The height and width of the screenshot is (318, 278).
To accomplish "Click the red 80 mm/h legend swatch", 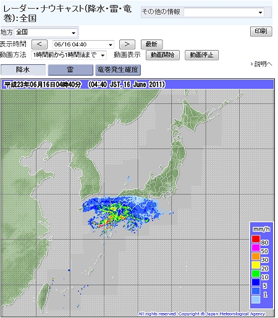I will tap(256, 239).
